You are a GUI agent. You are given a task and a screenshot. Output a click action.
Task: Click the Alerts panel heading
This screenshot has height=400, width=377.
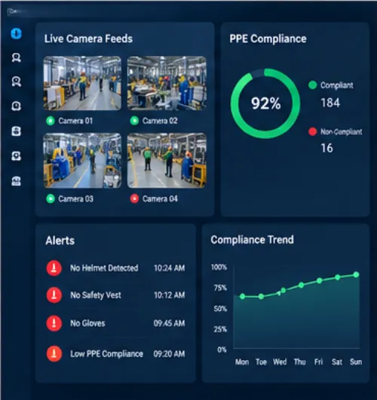tap(60, 241)
